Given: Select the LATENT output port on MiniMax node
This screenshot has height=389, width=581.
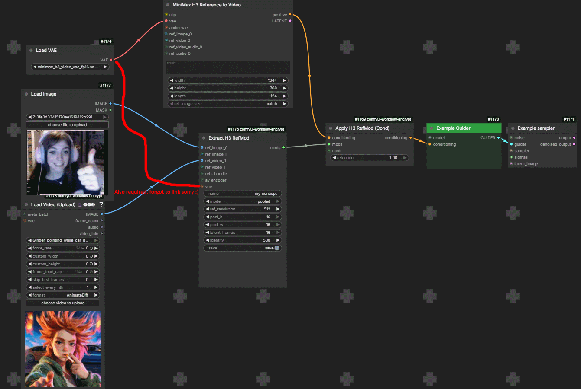Looking at the screenshot, I should (x=290, y=21).
